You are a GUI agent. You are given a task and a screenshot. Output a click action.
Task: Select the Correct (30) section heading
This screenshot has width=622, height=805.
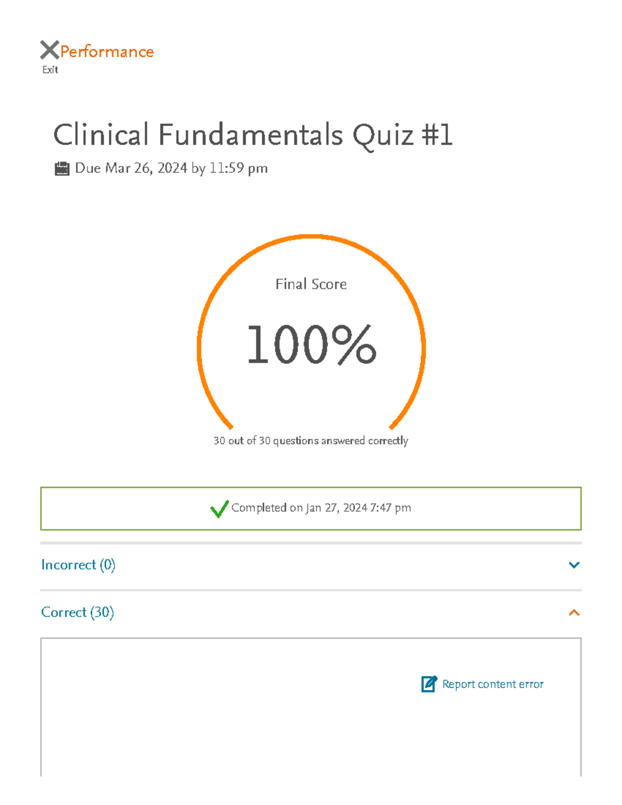[77, 613]
